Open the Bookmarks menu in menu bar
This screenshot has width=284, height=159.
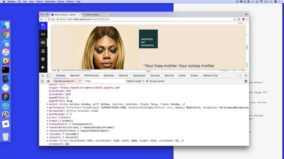[51, 2]
